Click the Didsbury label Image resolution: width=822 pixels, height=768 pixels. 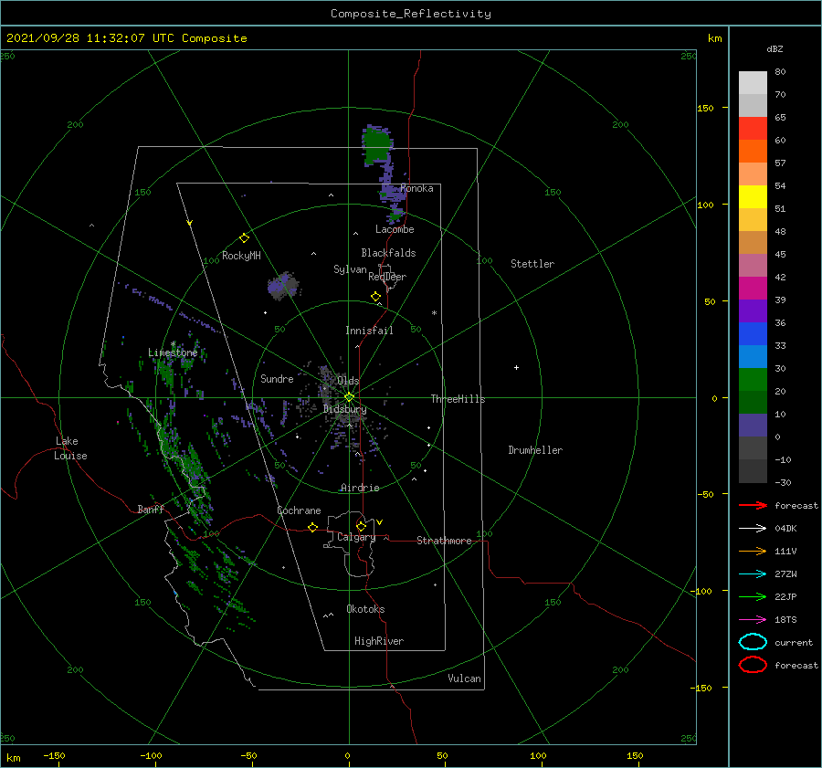(344, 409)
